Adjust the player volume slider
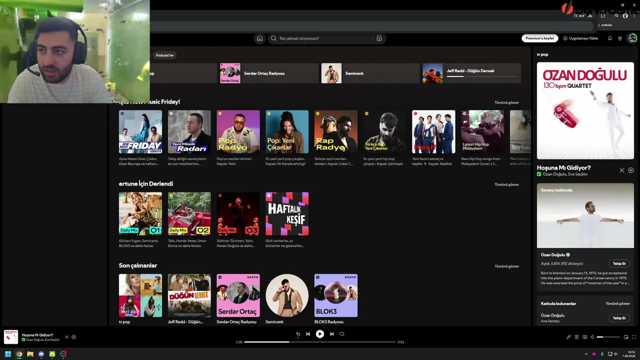The height and width of the screenshot is (360, 640). click(608, 337)
